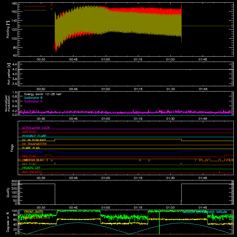
Task: Click the 'FLARE FLAG' label
Action: (x=31, y=148)
